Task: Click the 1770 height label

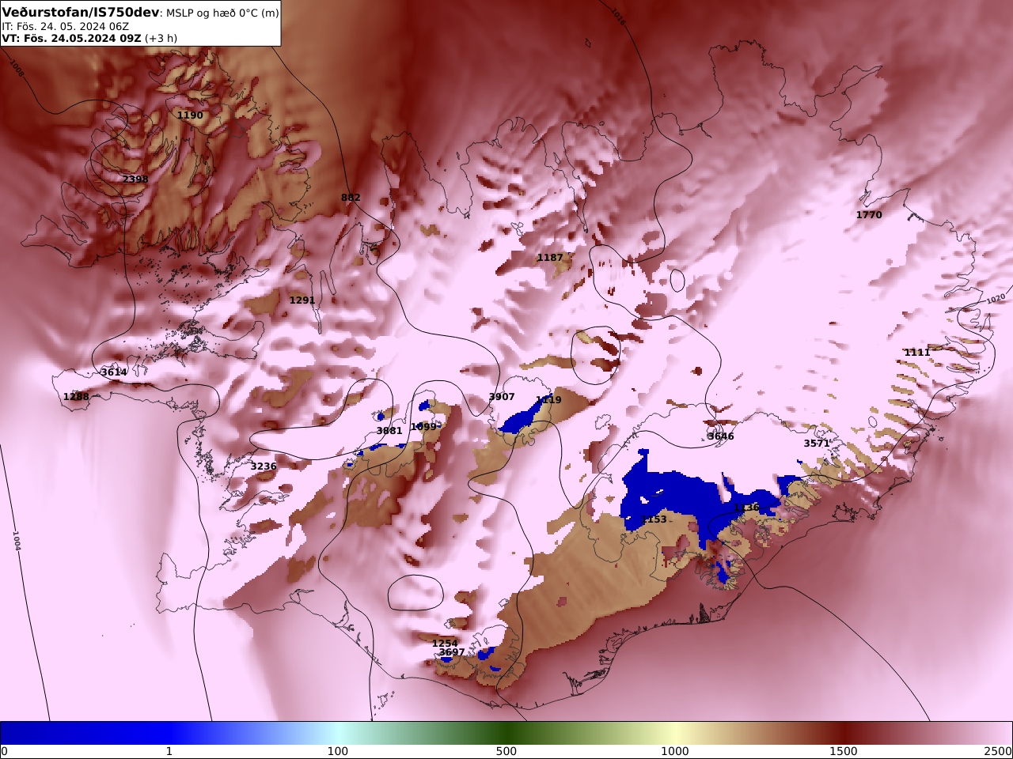Action: coord(869,215)
